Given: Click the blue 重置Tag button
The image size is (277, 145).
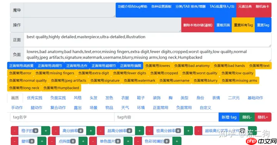Looking at the screenshot, I should click(x=263, y=25).
